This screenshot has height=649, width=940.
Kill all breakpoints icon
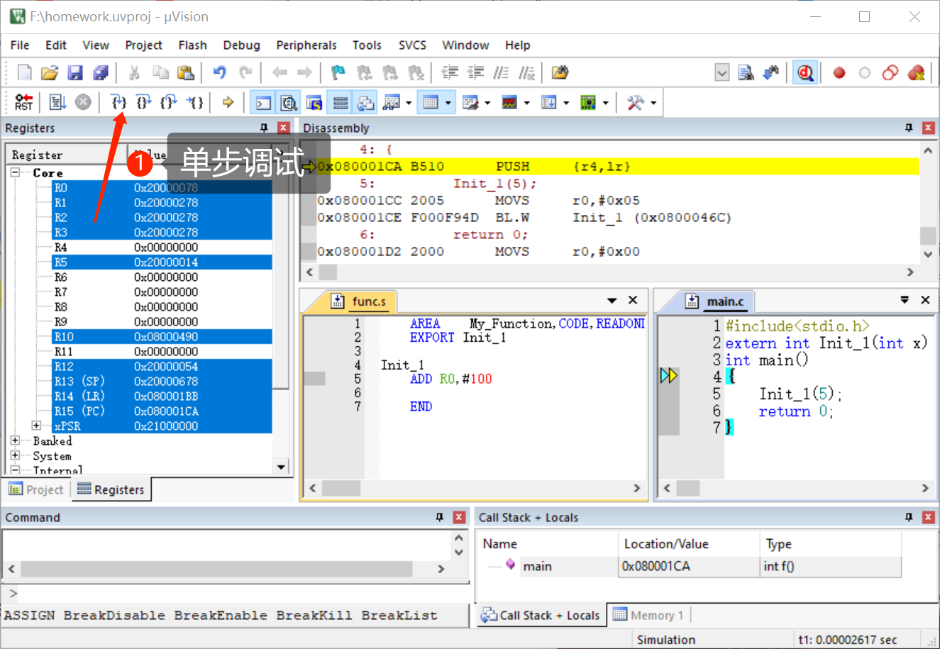(x=916, y=72)
